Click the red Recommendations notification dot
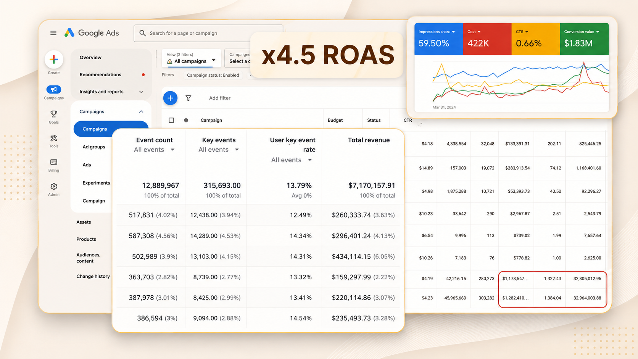638x359 pixels. (x=143, y=75)
